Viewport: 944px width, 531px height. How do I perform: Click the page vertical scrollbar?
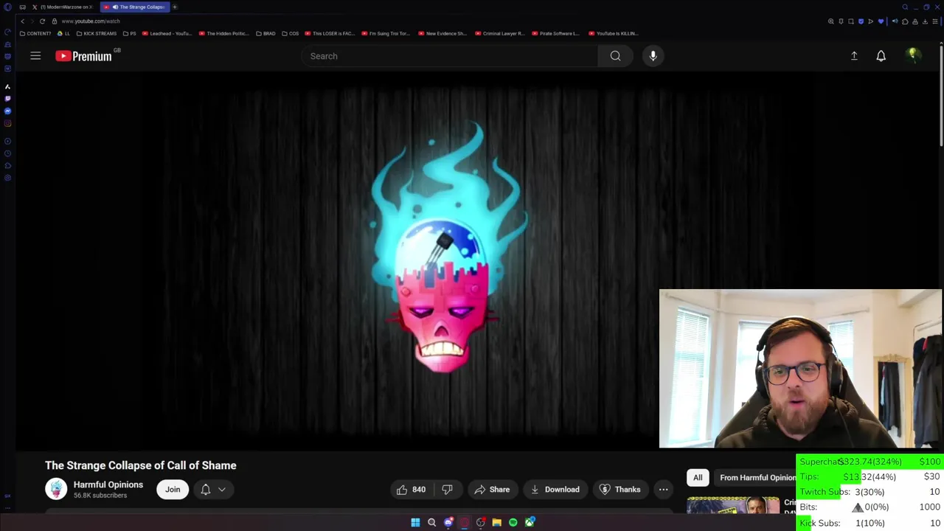pyautogui.click(x=941, y=96)
